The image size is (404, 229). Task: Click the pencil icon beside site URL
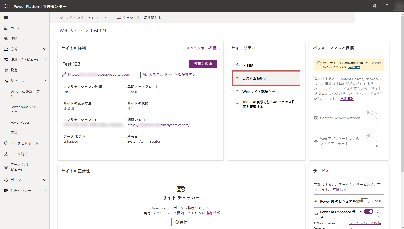point(64,74)
